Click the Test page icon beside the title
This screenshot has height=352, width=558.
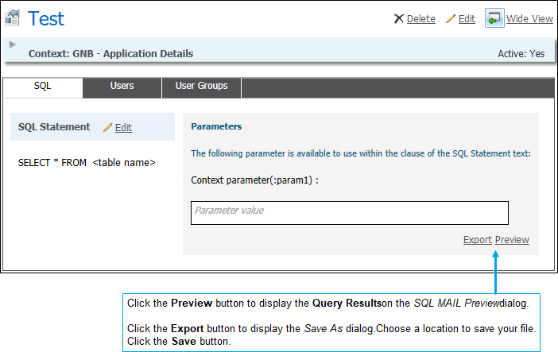(12, 17)
